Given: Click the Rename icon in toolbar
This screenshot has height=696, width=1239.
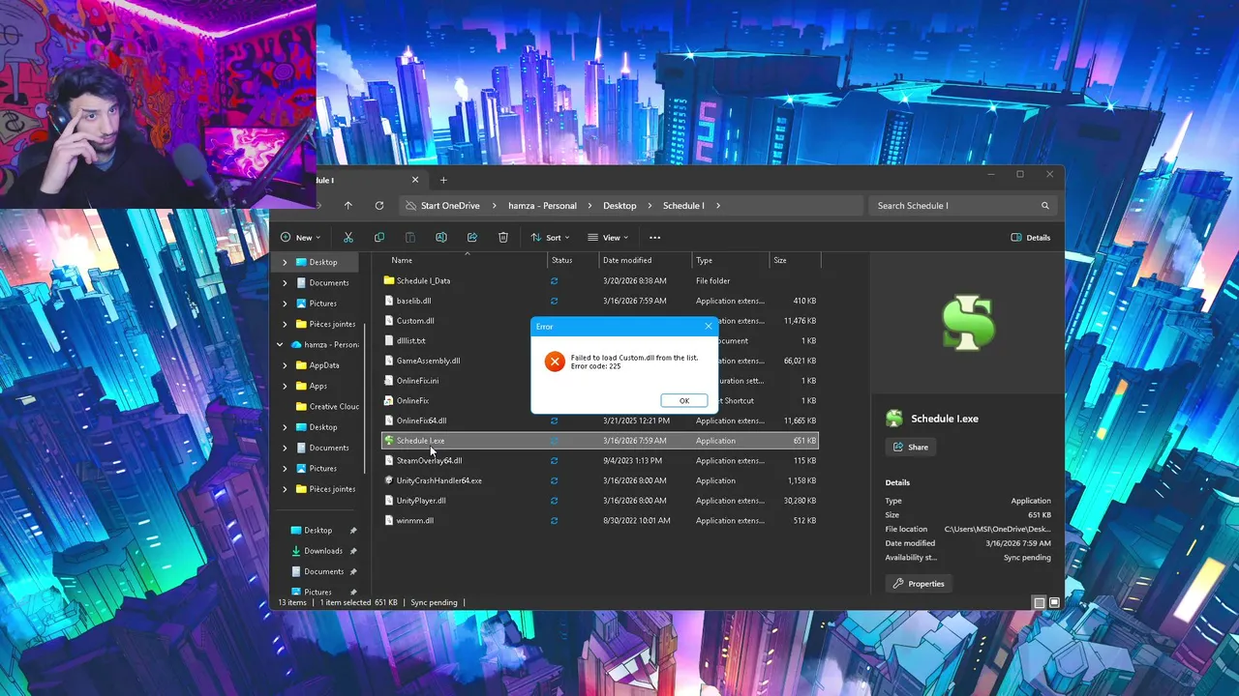Looking at the screenshot, I should coord(441,237).
